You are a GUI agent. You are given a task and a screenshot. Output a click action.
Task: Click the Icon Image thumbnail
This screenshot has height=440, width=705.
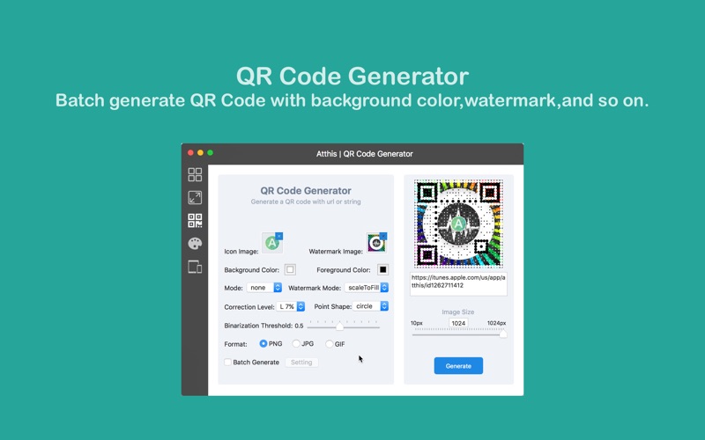(271, 244)
